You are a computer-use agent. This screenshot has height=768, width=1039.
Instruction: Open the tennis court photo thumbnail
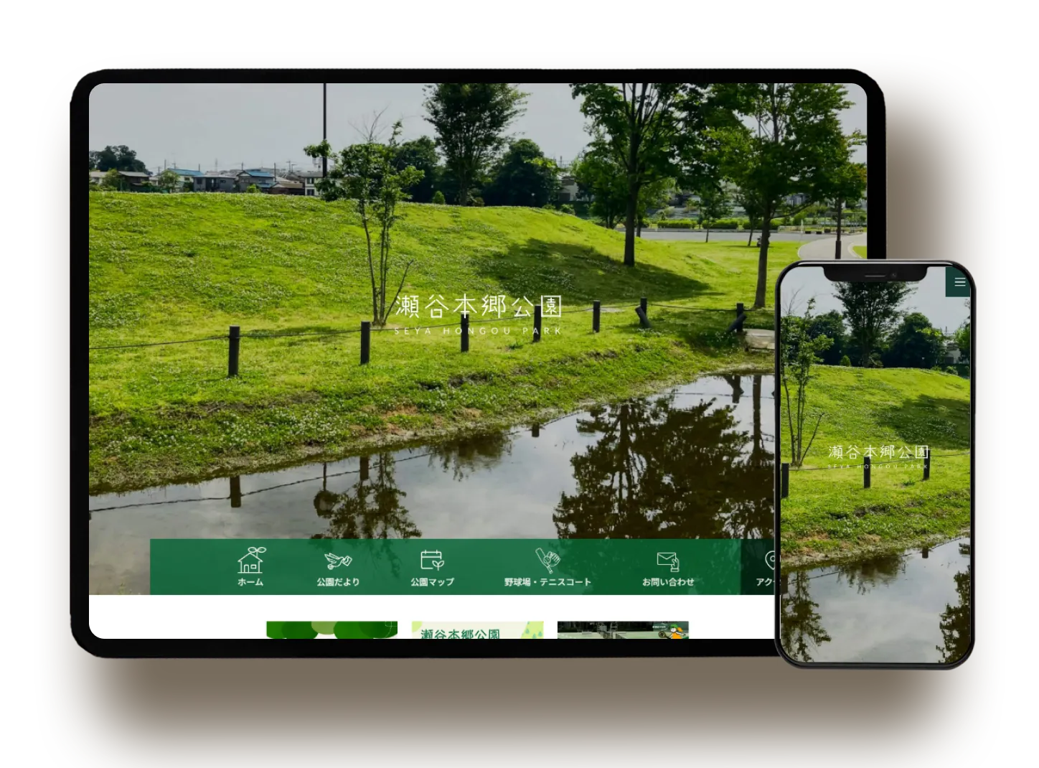click(x=623, y=629)
